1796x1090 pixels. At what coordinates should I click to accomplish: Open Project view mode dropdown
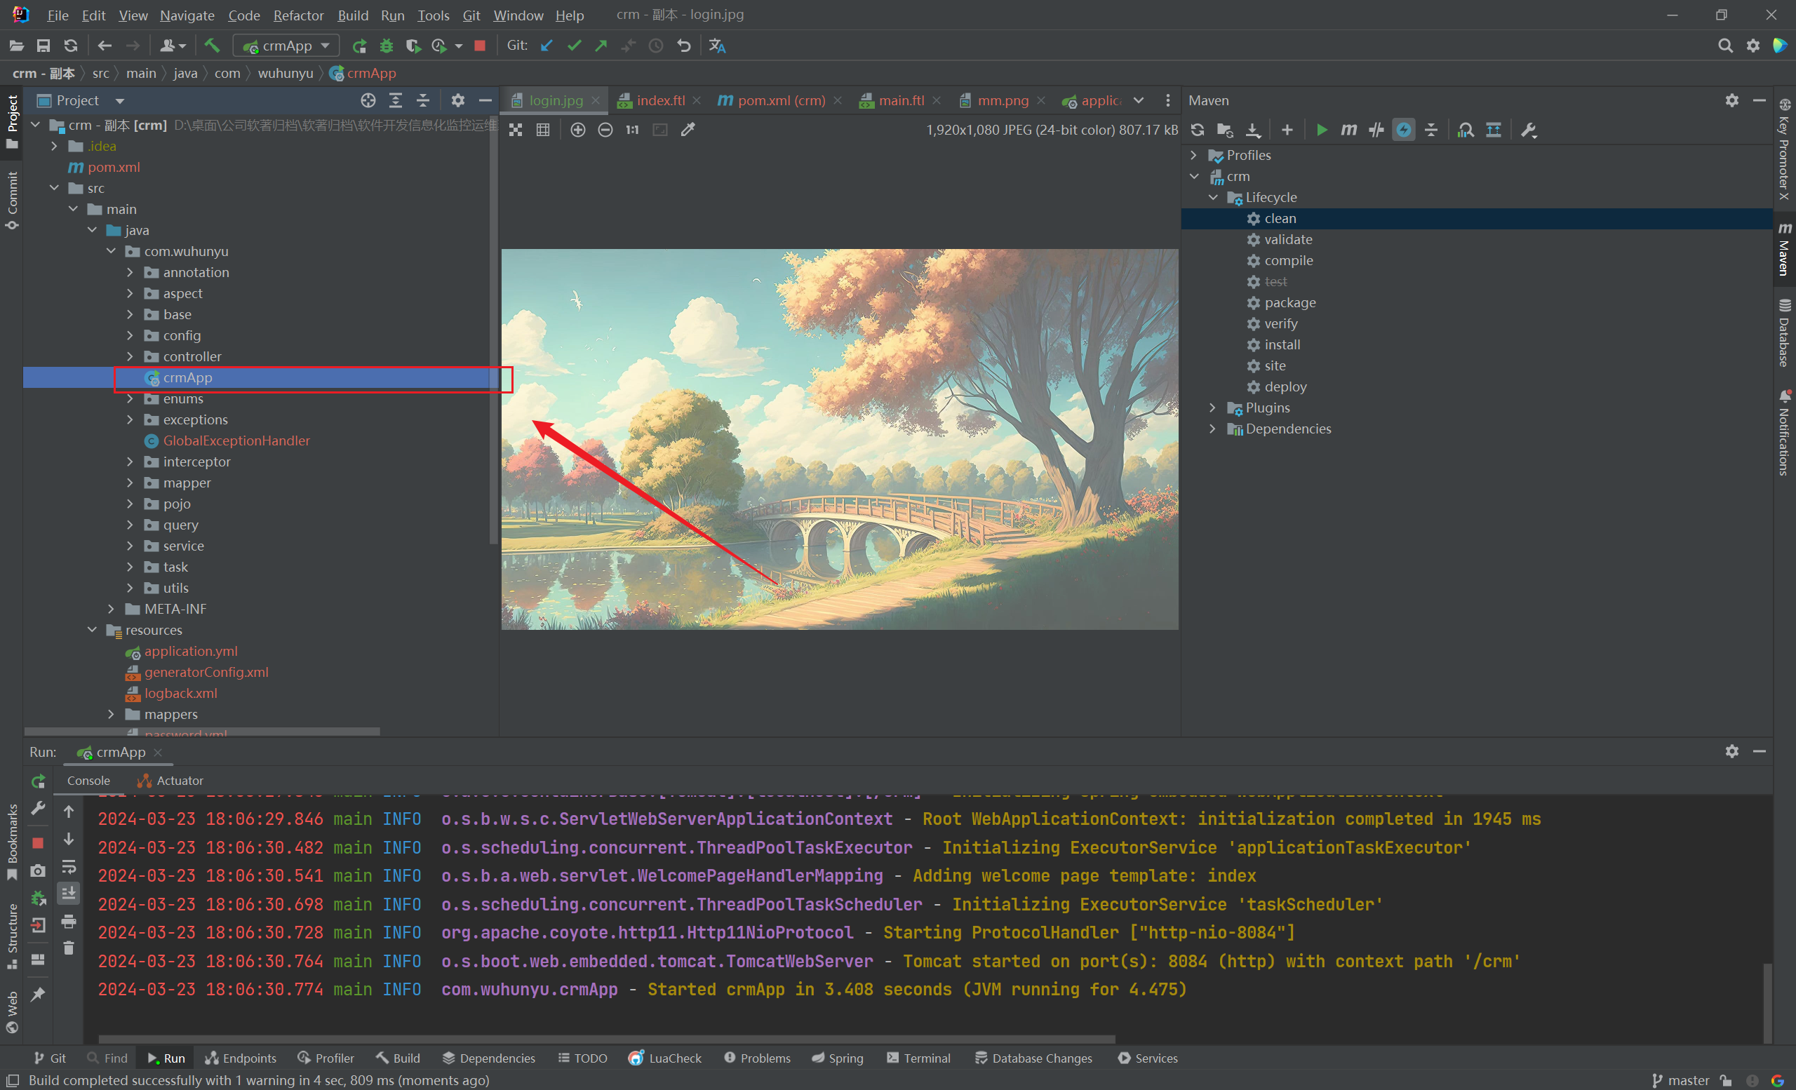click(119, 100)
